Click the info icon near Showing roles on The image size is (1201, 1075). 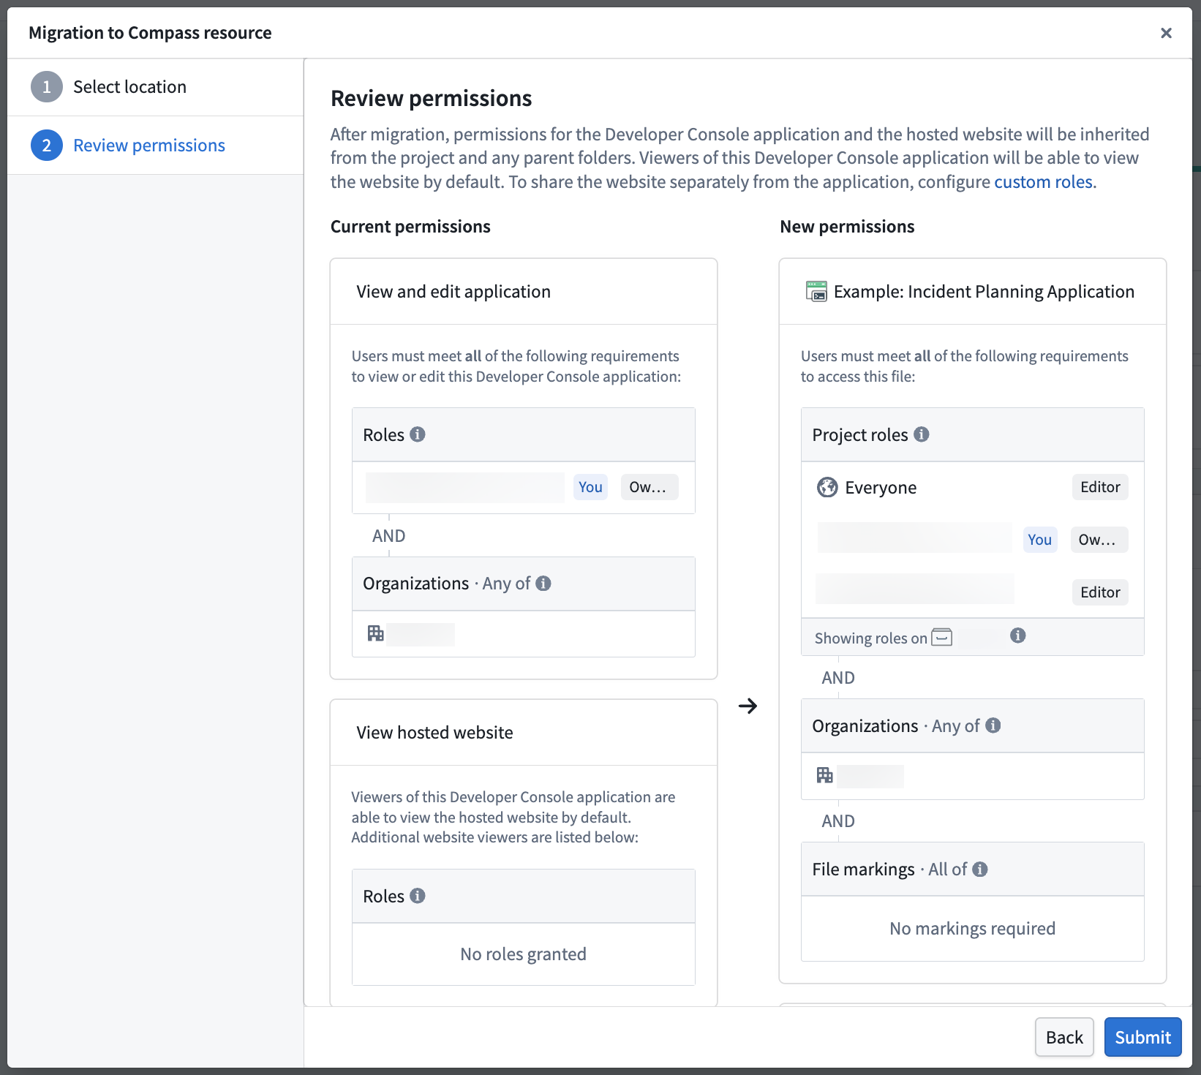click(1017, 635)
